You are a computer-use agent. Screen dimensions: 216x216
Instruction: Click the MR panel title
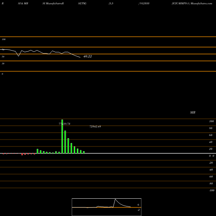[193, 112]
